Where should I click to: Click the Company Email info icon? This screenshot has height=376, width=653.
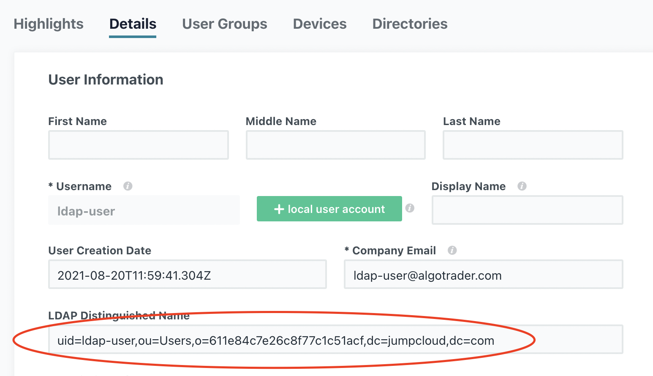(x=452, y=250)
